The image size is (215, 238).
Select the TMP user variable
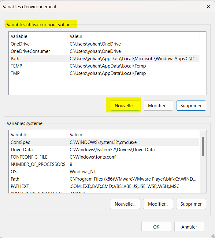click(x=16, y=73)
